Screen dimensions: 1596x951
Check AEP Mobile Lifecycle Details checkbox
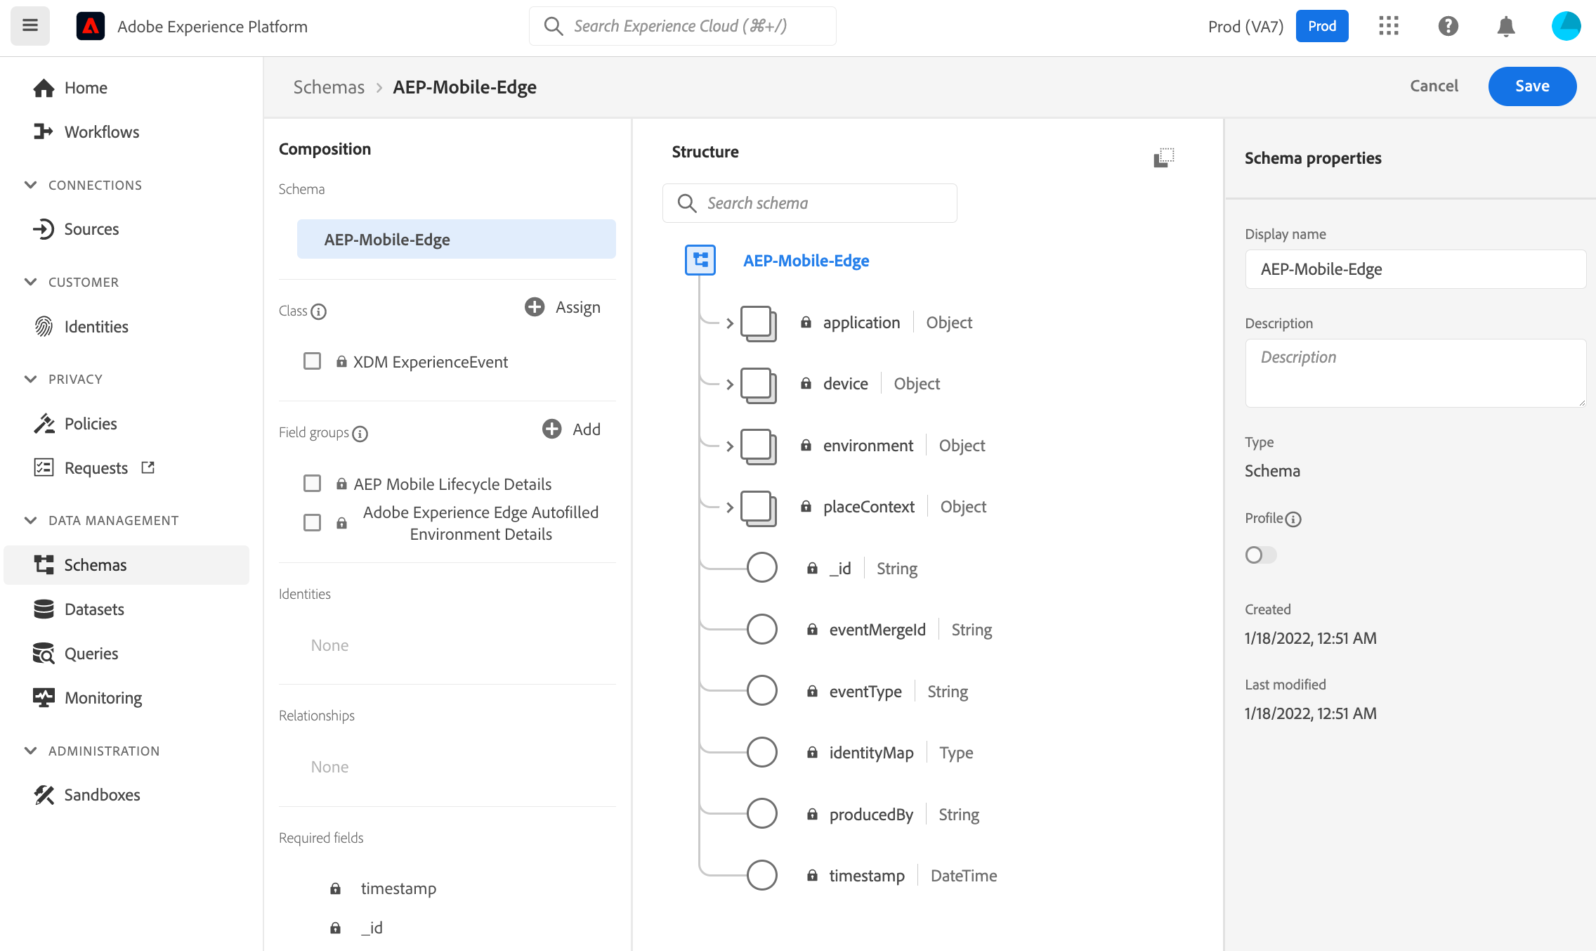coord(313,484)
